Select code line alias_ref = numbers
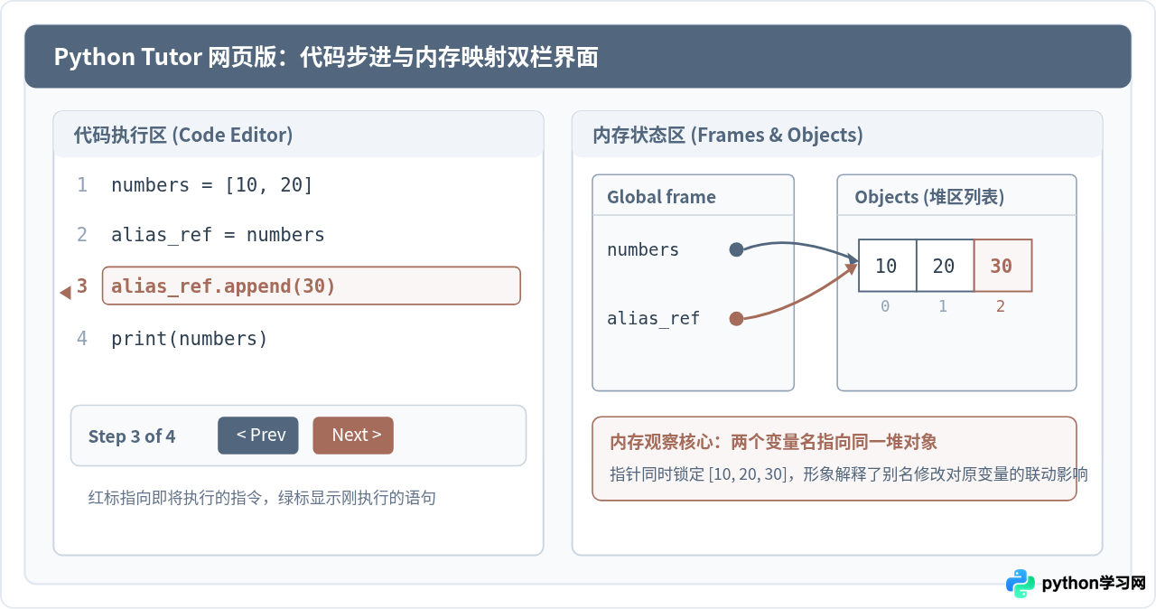 (x=218, y=235)
